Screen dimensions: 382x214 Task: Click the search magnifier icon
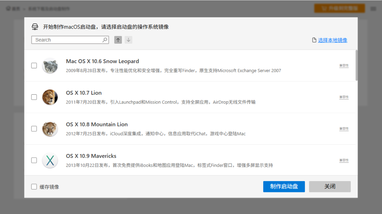[105, 40]
